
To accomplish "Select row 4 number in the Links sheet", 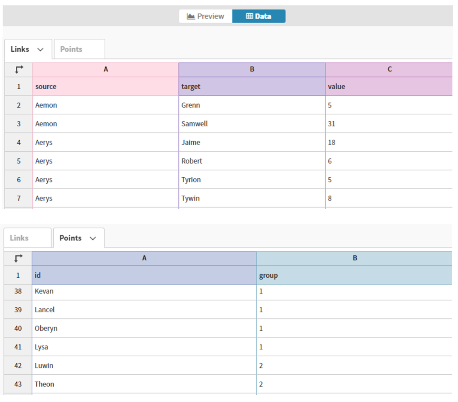I will tap(19, 143).
